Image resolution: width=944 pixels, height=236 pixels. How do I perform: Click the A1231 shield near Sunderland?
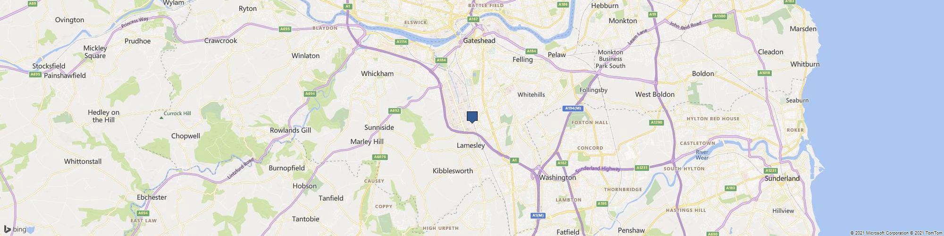coord(770,170)
